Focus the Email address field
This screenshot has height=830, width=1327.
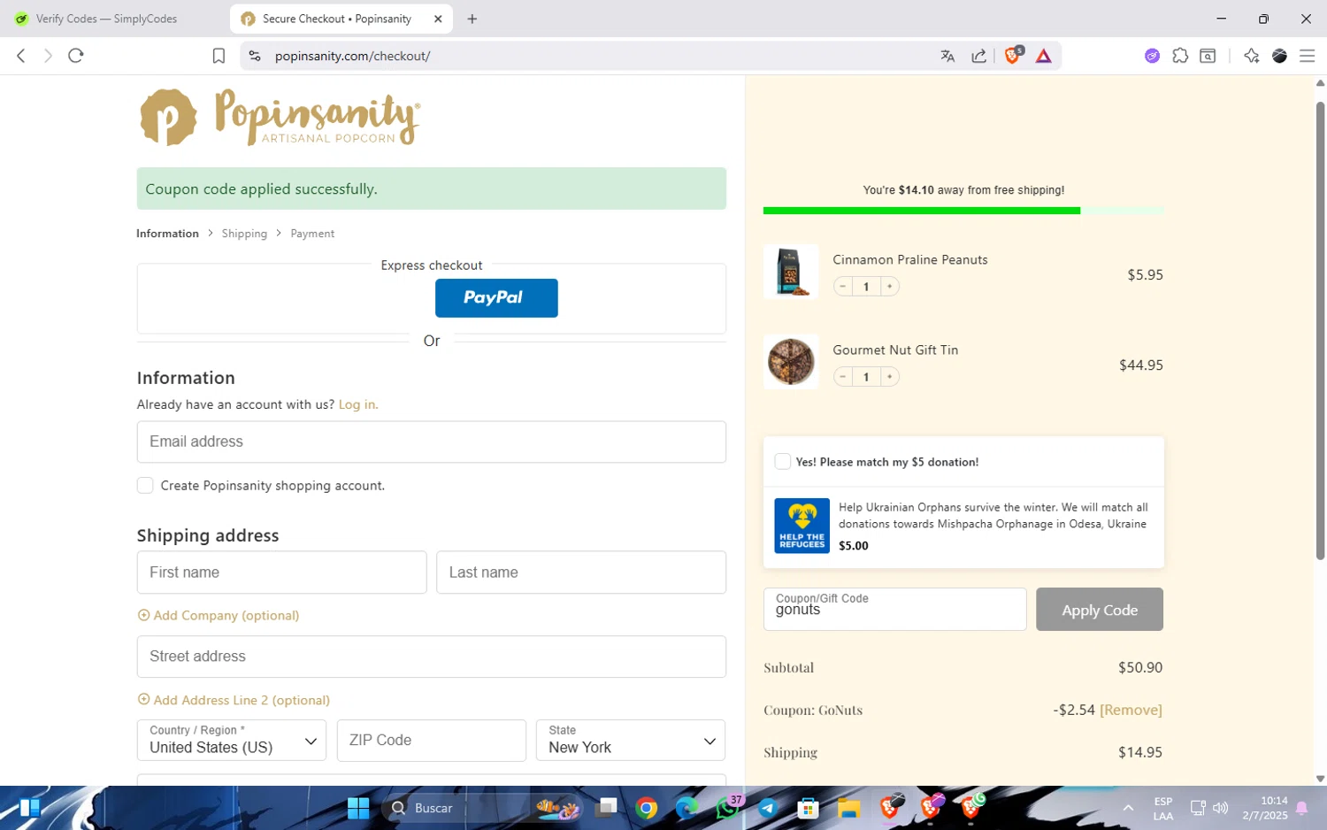[432, 442]
